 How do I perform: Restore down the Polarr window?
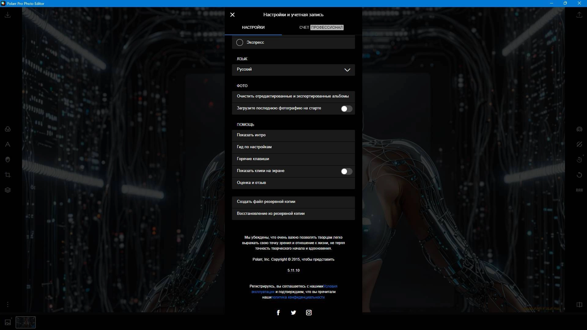coord(565,3)
